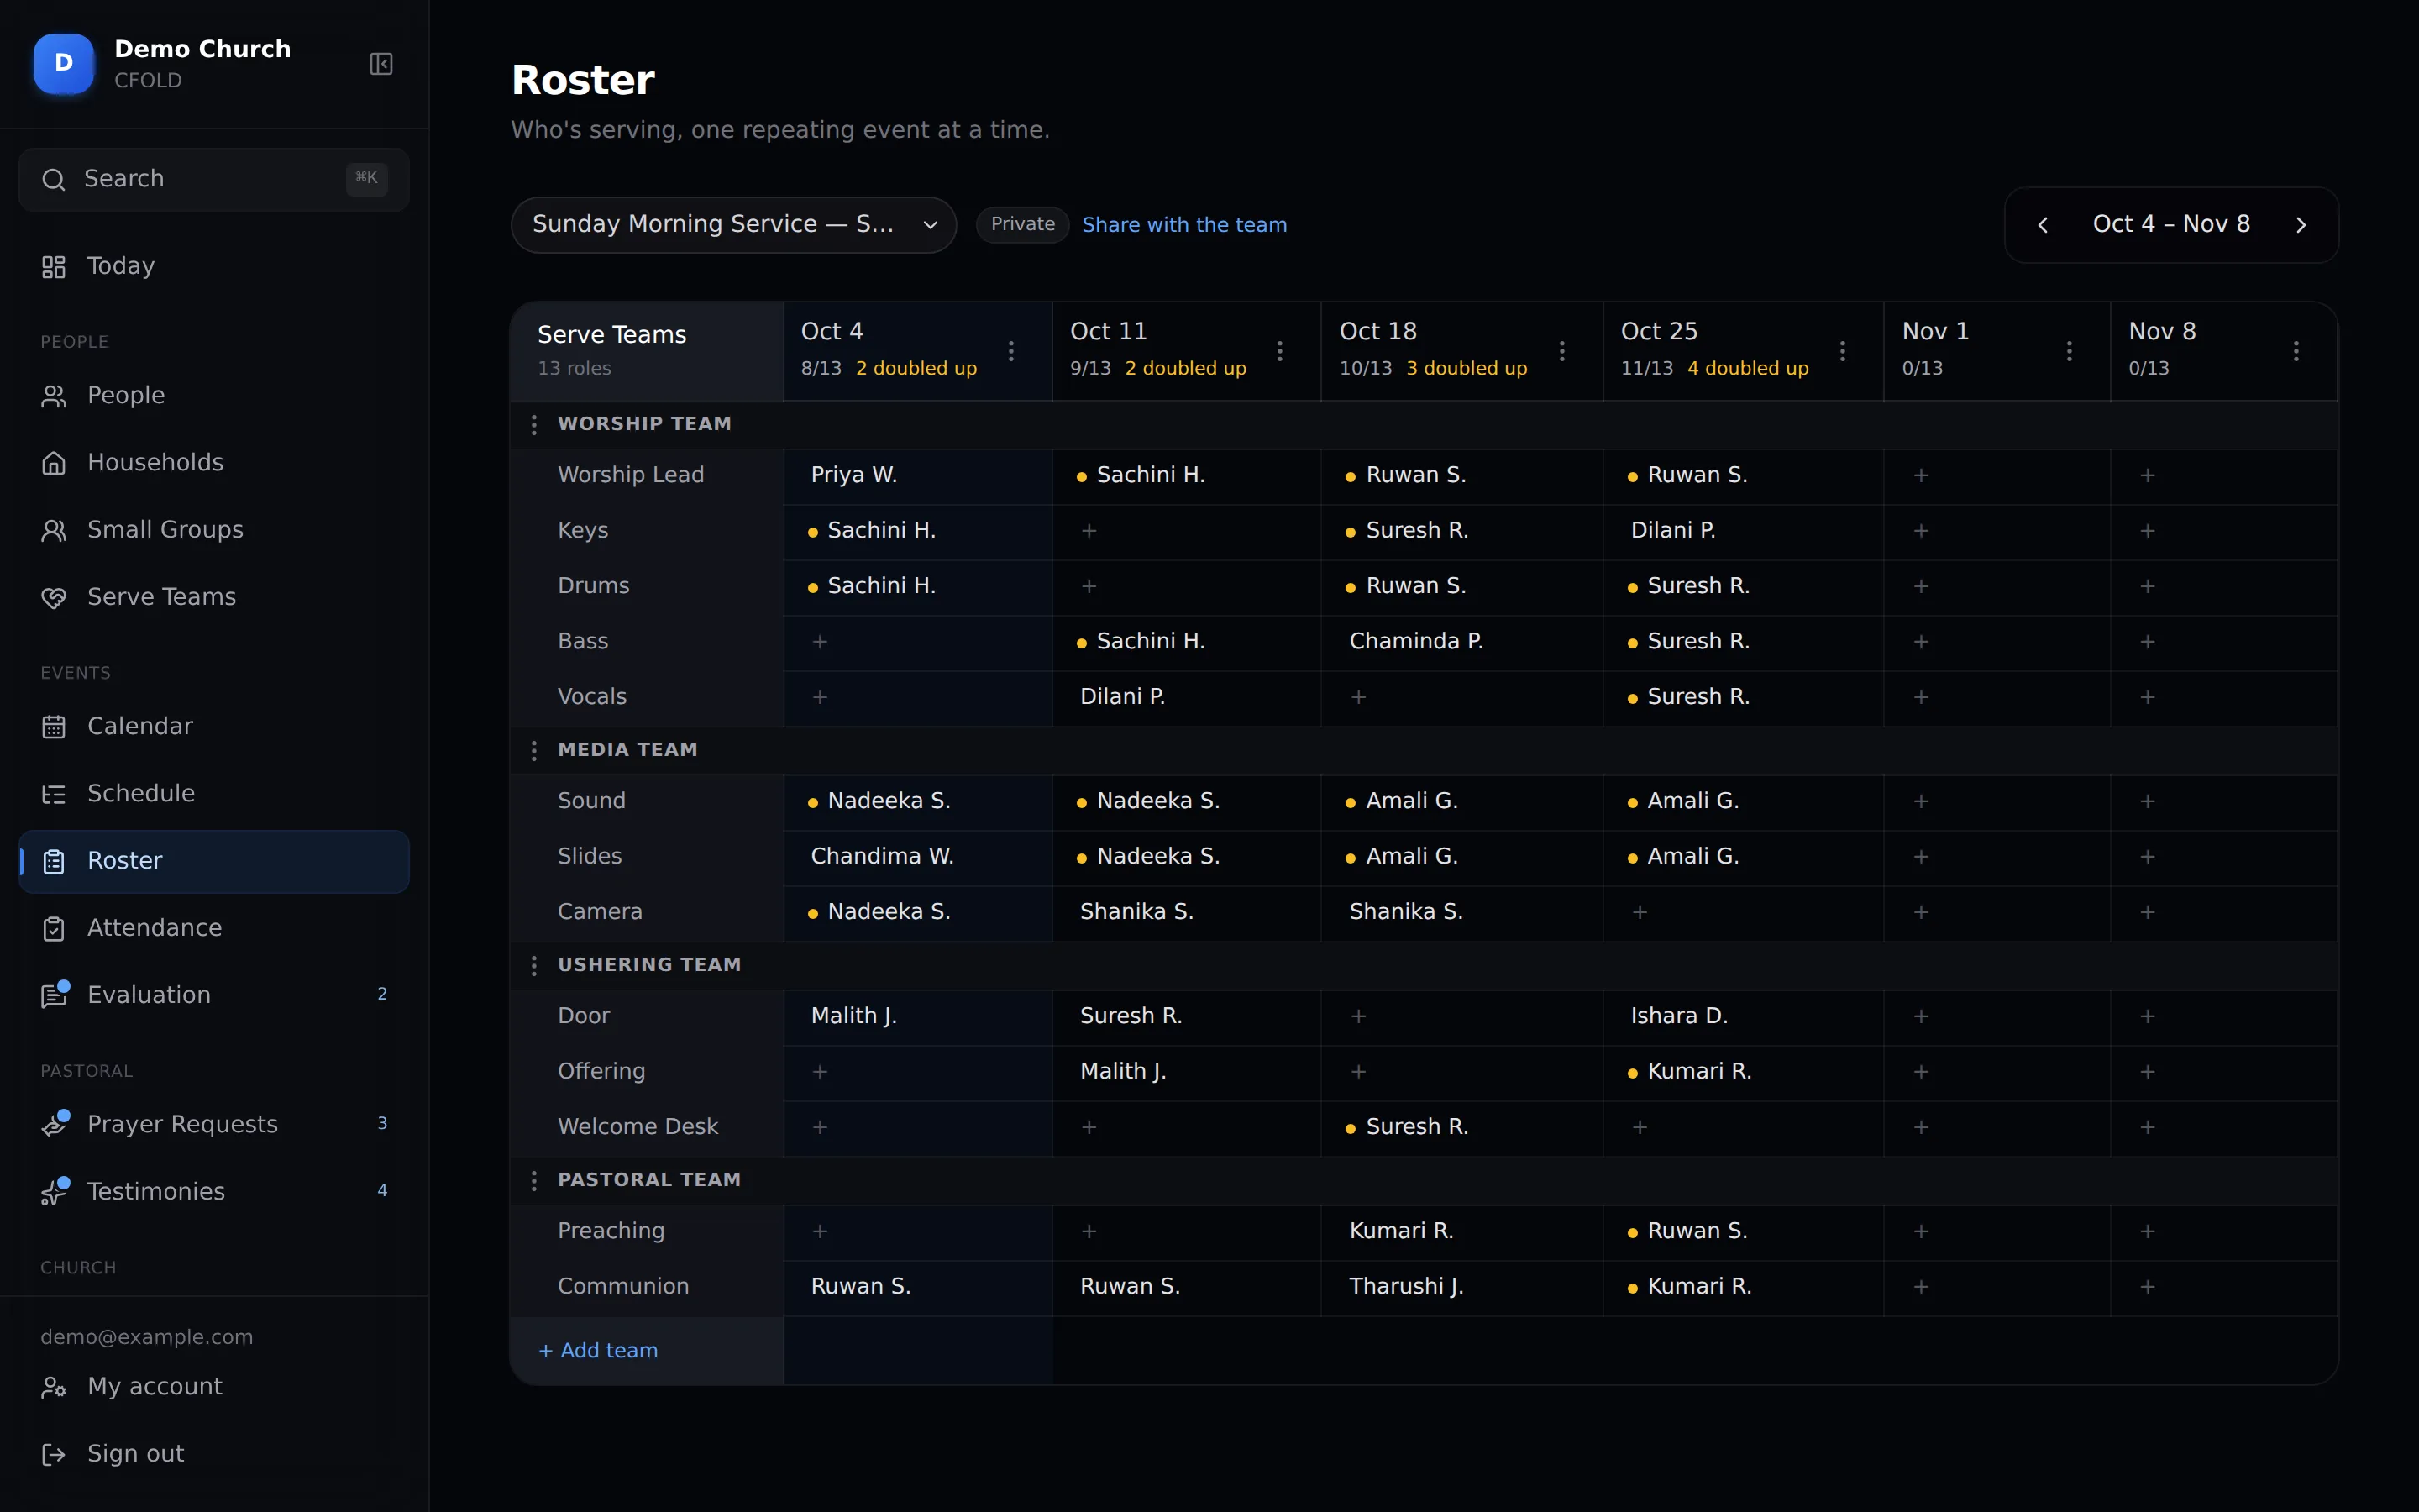This screenshot has height=1512, width=2419.
Task: Click the Search input field
Action: [x=214, y=179]
